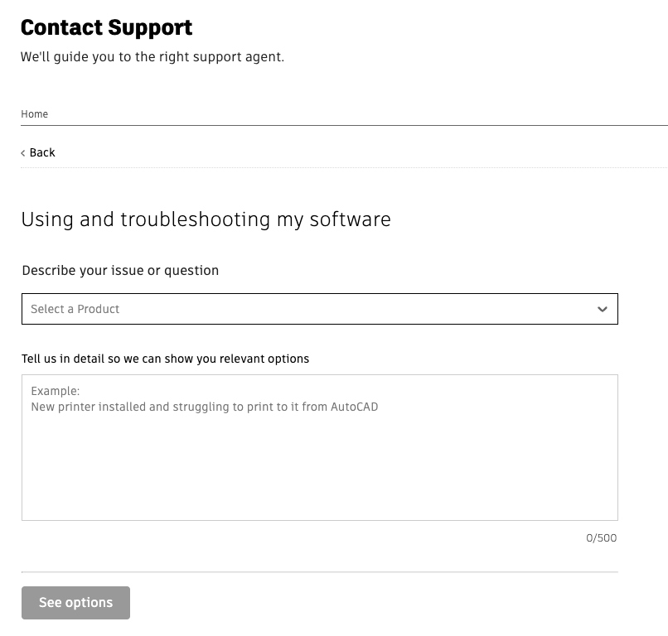
Task: Click the 'Tell us in detail' label
Action: click(165, 359)
